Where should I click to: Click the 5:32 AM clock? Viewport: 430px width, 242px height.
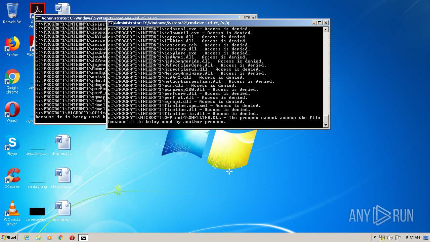(413, 238)
